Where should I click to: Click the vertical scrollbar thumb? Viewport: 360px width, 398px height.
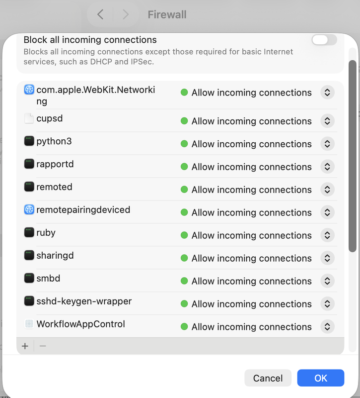pyautogui.click(x=353, y=156)
